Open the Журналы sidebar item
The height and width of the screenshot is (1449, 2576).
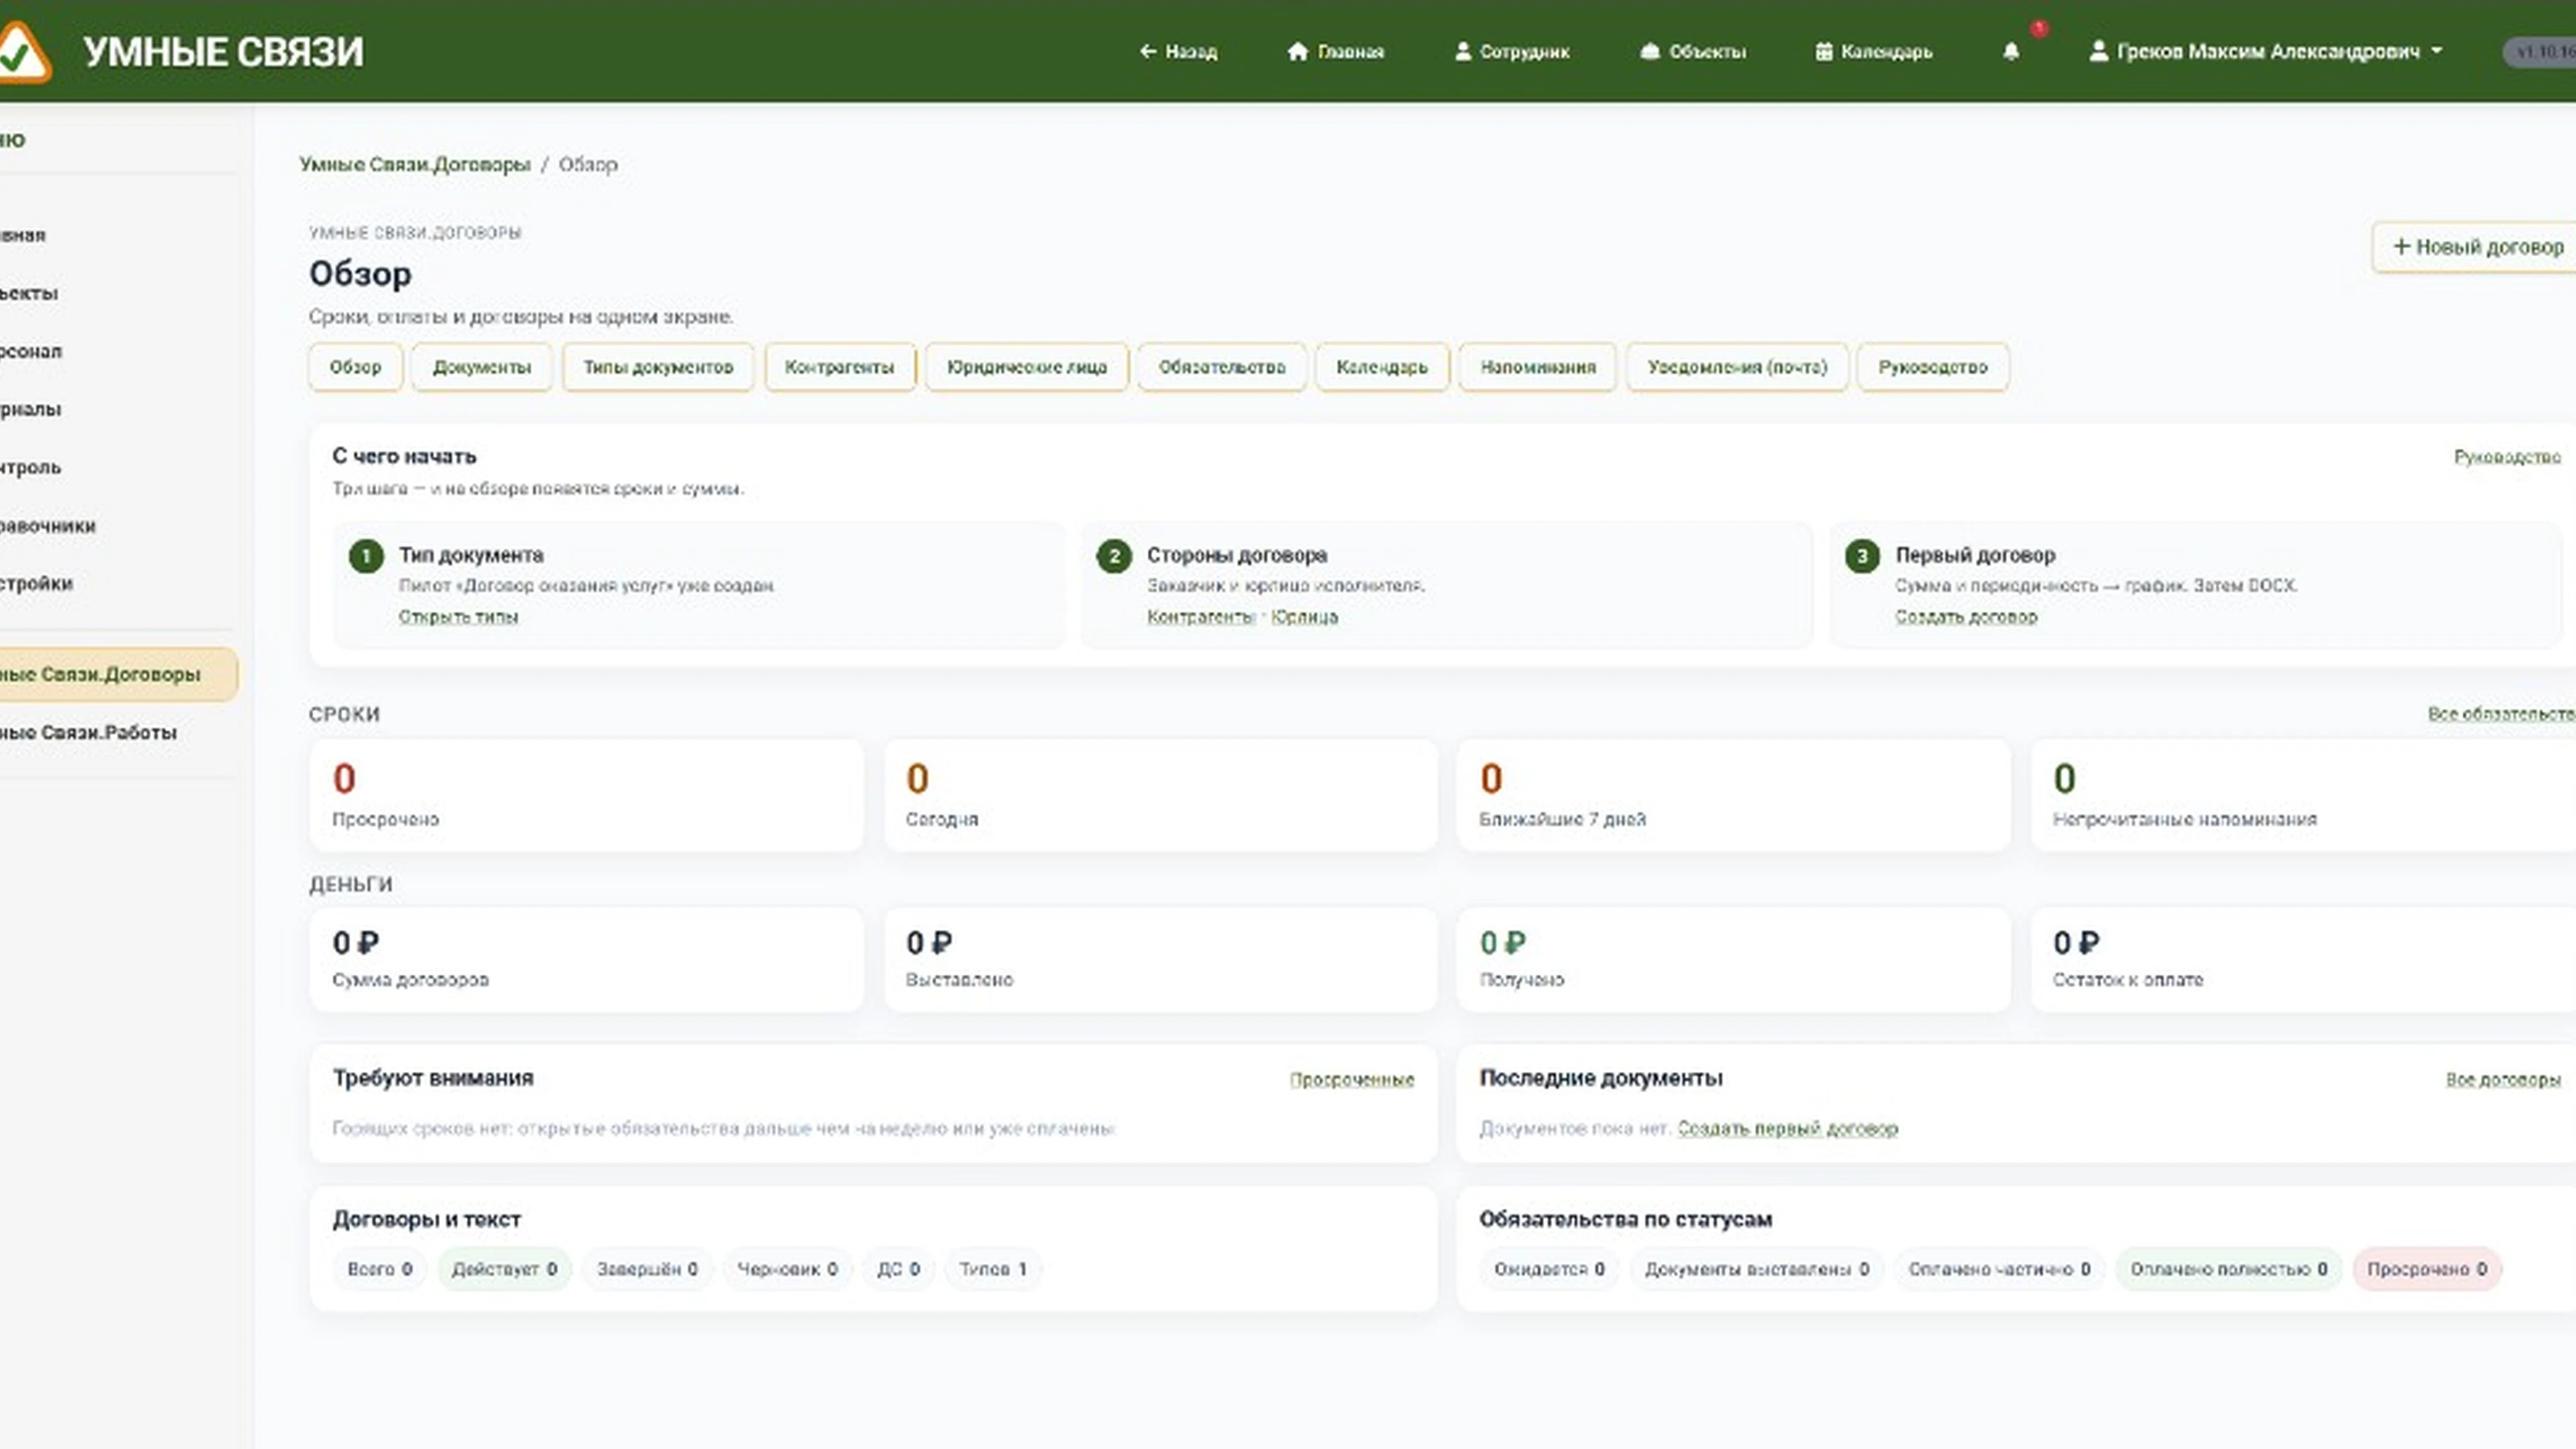coord(118,410)
